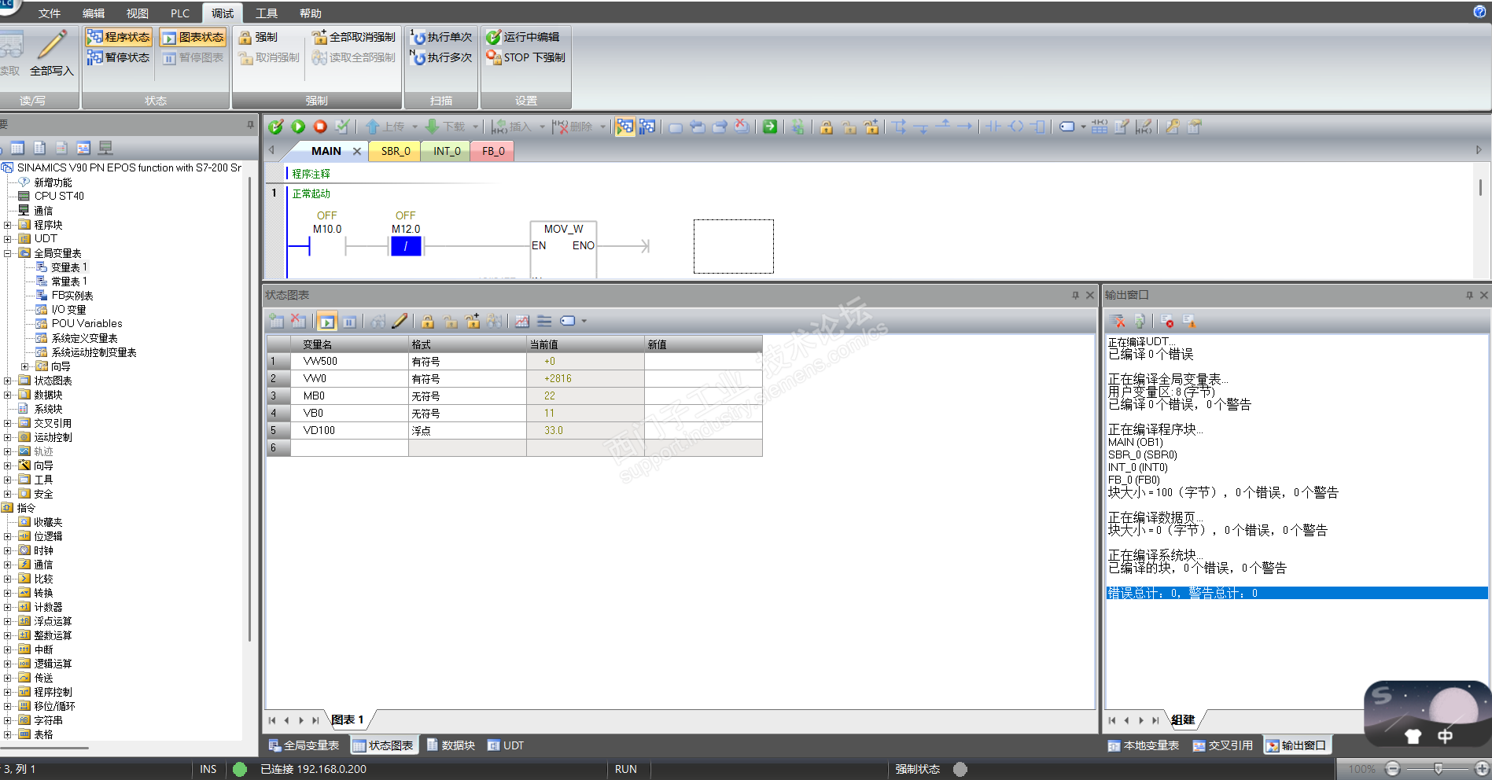Toggle 暂停状态 pause status
The image size is (1492, 780).
(118, 57)
